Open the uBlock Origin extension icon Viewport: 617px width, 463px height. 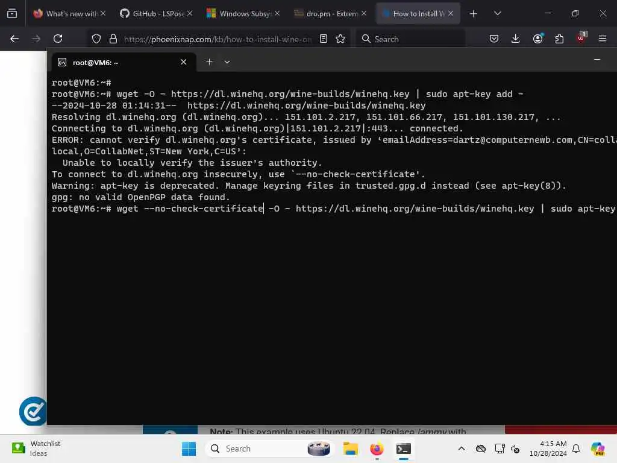(581, 38)
